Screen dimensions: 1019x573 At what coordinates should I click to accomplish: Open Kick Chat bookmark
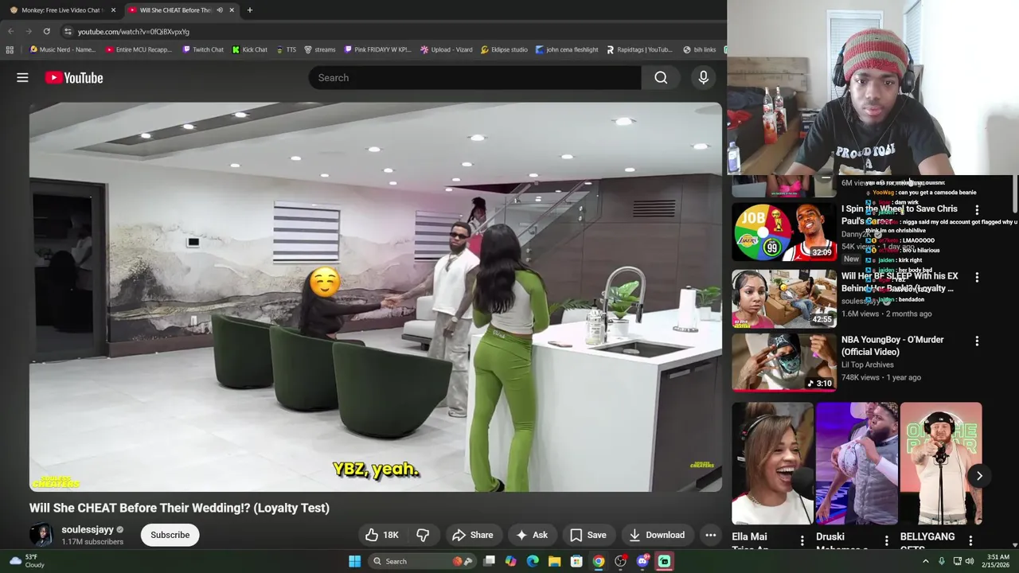pos(250,49)
